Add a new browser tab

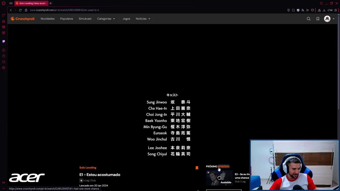tap(50, 3)
